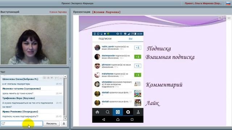Select the ВЫ tab on the phone
Image resolution: width=232 pixels, height=130 pixels.
(x=130, y=39)
